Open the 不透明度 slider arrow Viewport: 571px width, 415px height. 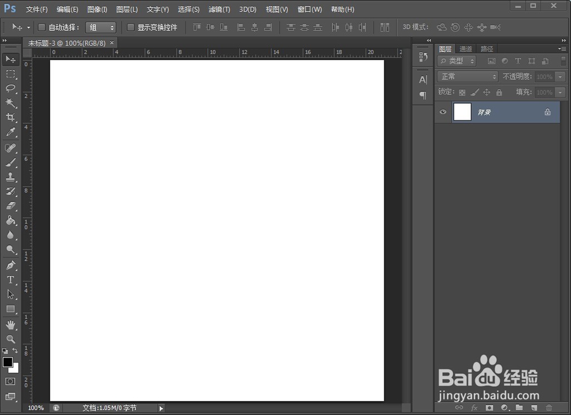pyautogui.click(x=560, y=77)
